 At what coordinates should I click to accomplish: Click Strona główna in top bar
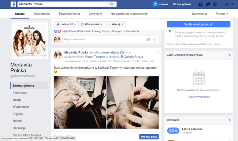(182, 4)
